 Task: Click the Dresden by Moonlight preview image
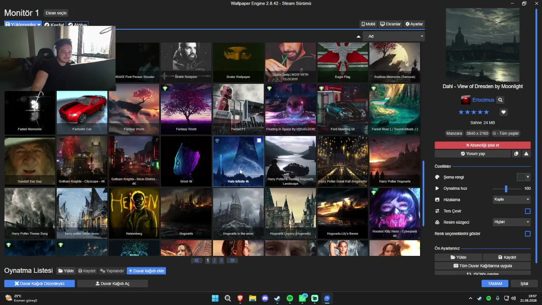click(x=483, y=44)
